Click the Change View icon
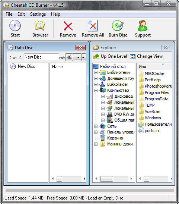Screen dimensions: 179x204 pyautogui.click(x=132, y=57)
